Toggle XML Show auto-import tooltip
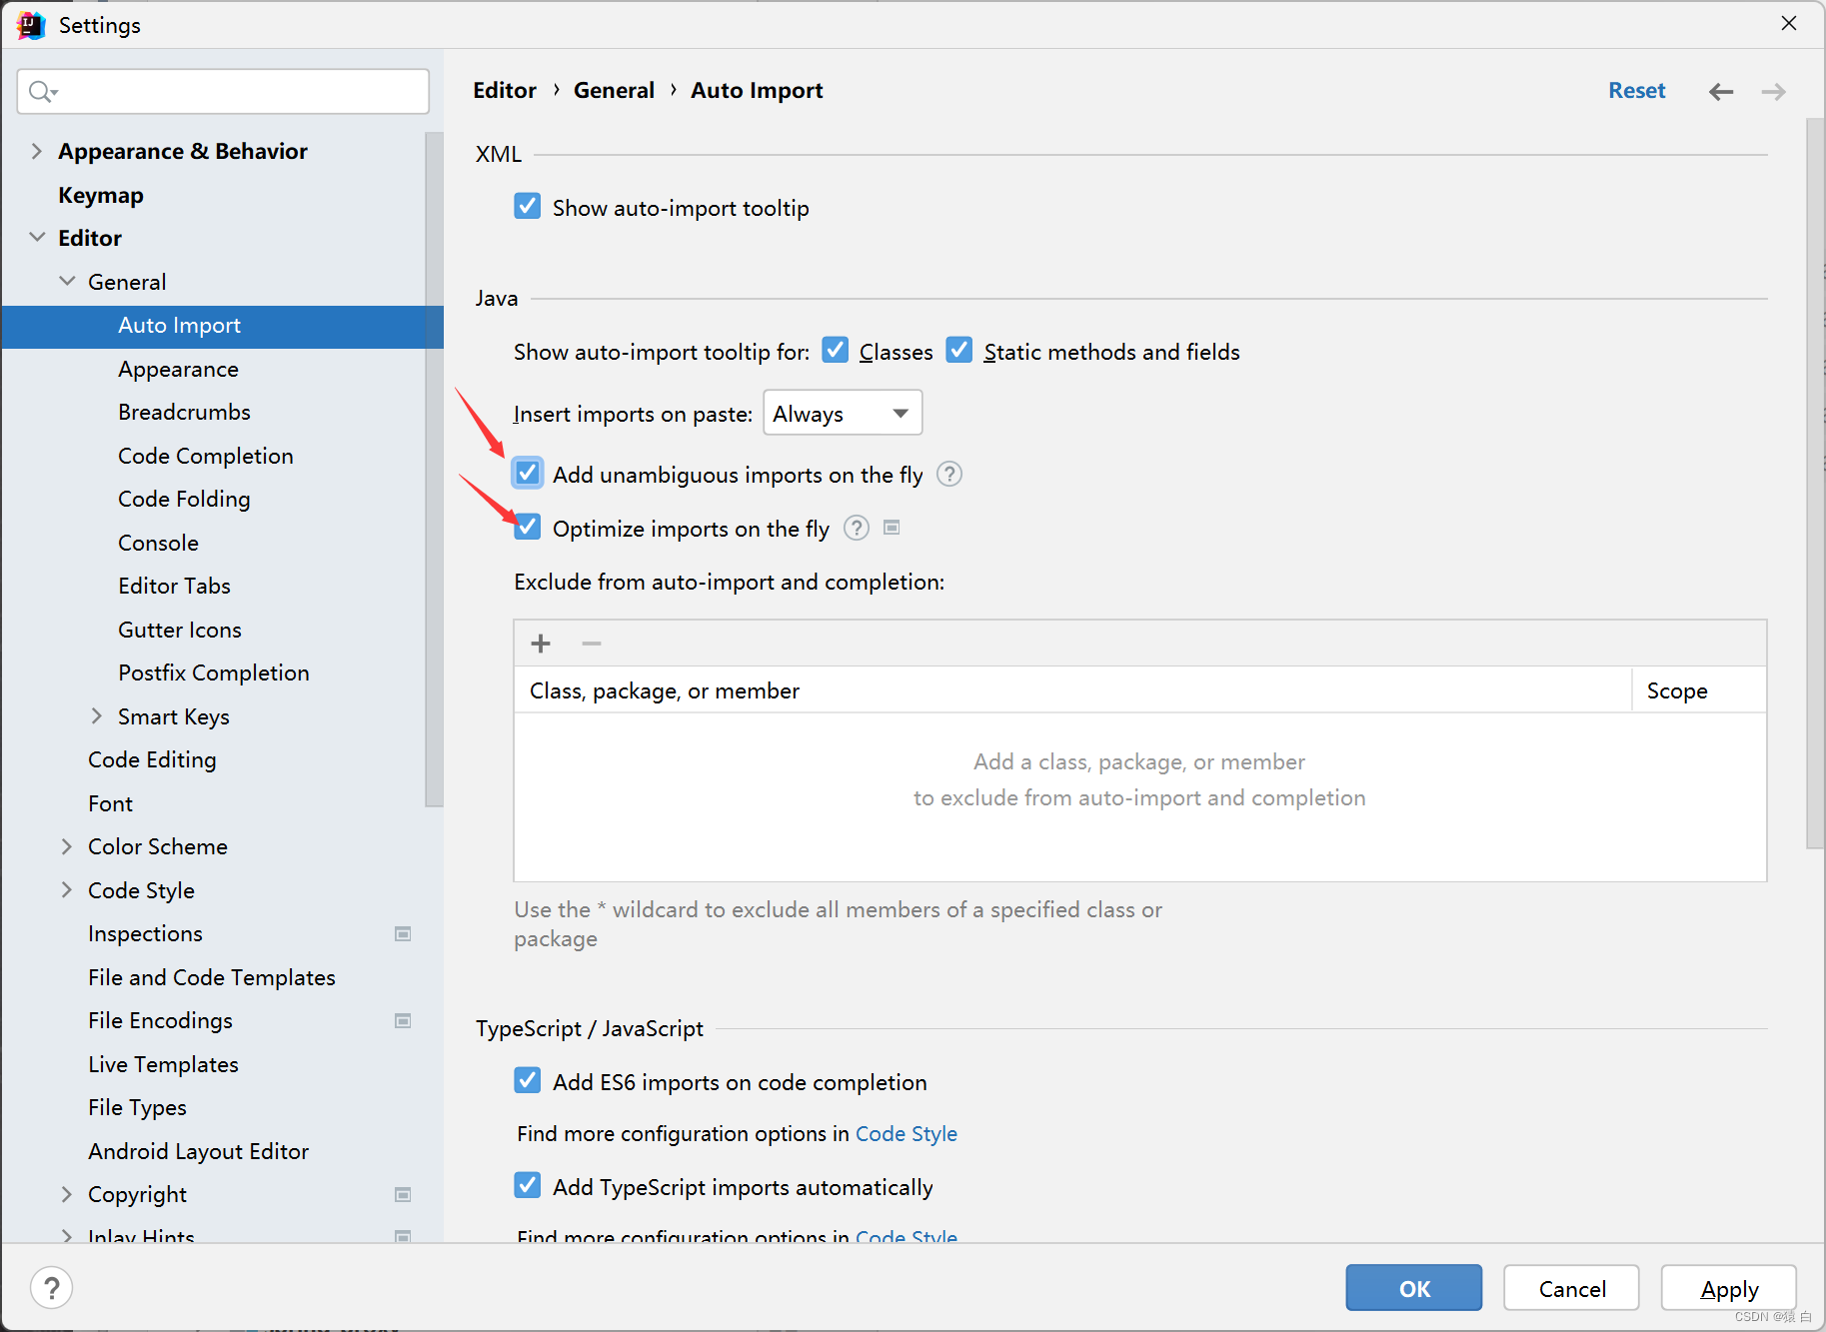Viewport: 1826px width, 1332px height. click(528, 207)
